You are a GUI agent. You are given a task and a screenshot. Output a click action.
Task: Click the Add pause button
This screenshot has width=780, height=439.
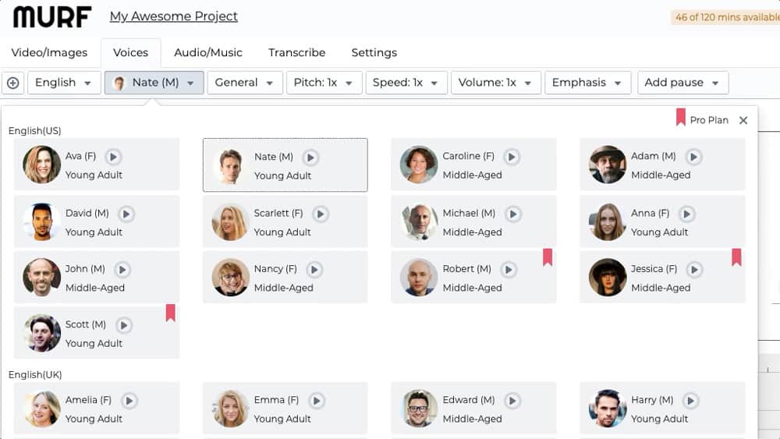[682, 83]
